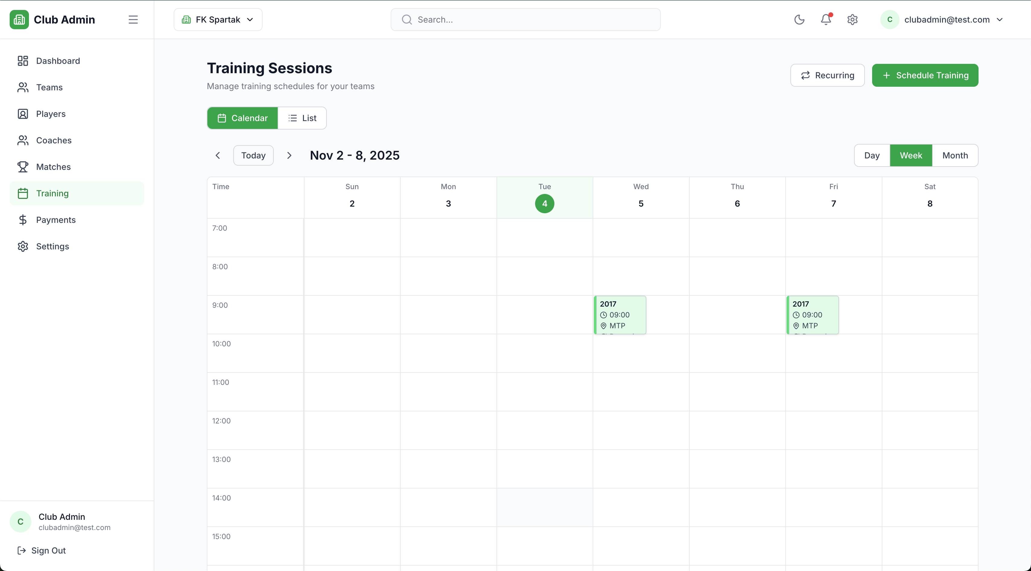The image size is (1031, 571).
Task: Switch to List view
Action: pyautogui.click(x=302, y=118)
